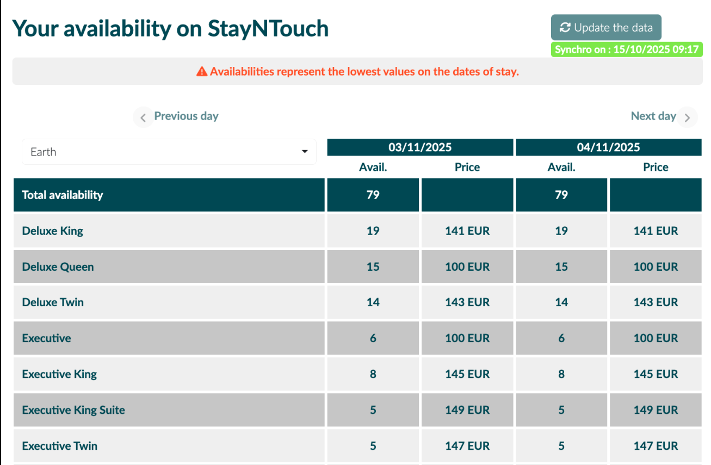Click Total availability row header

point(63,195)
